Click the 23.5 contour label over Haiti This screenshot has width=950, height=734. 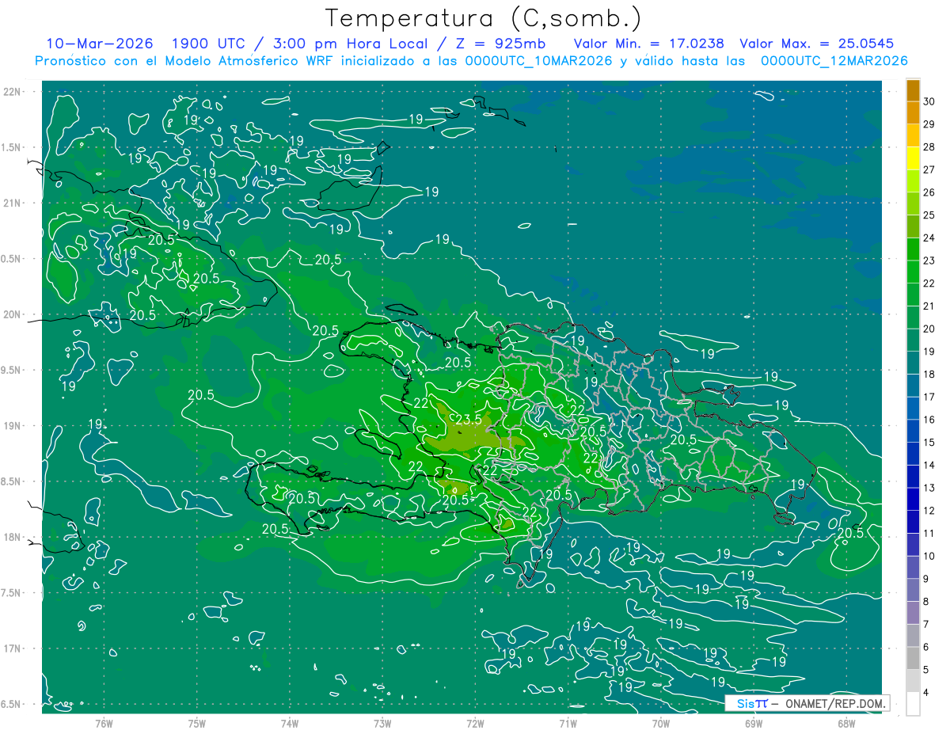469,420
